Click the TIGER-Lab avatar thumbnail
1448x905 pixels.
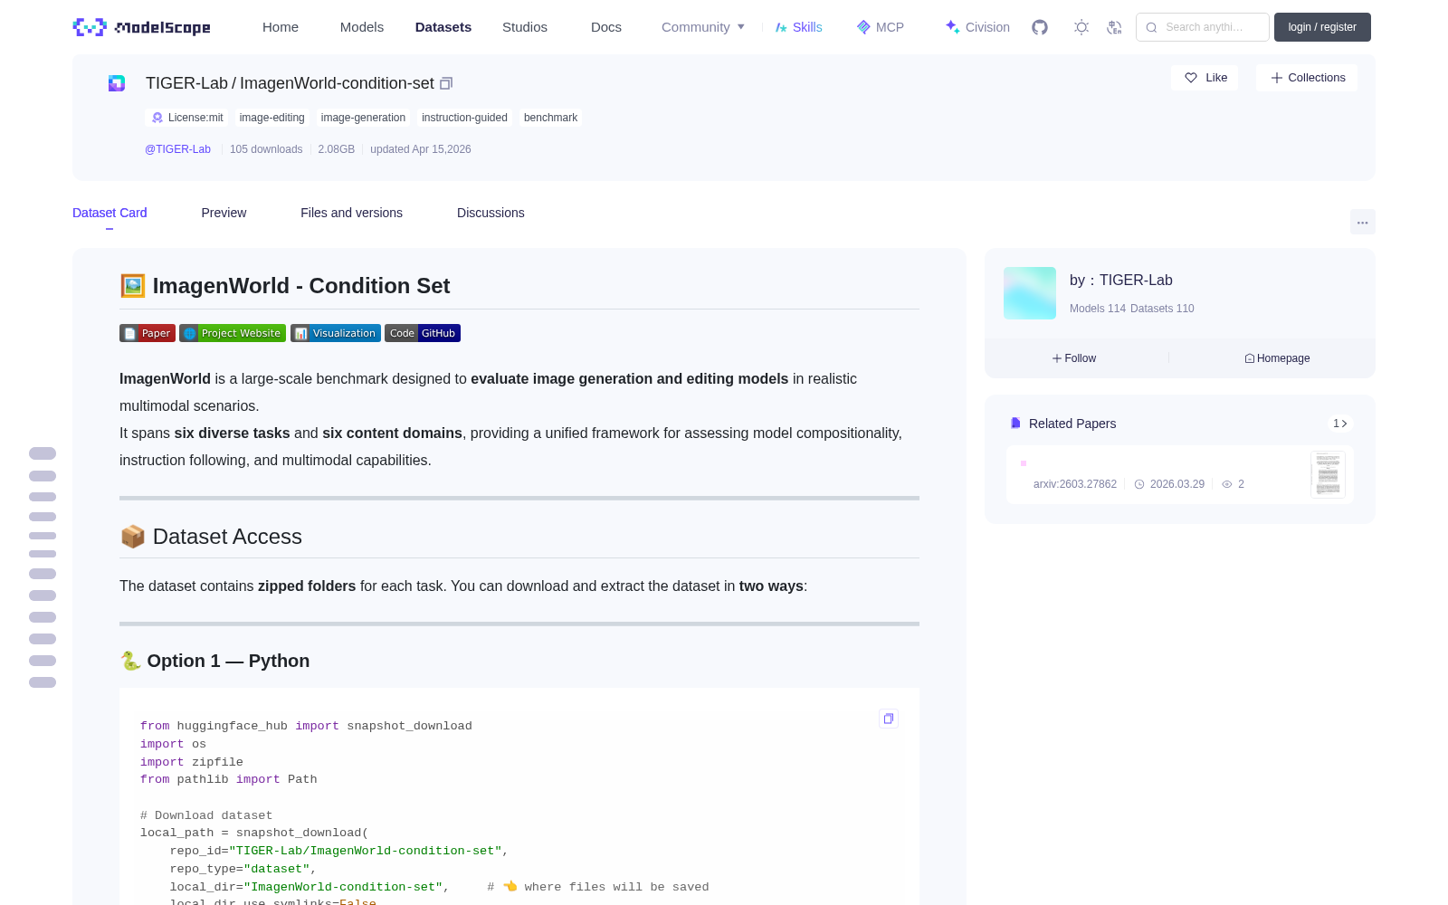[x=1030, y=293]
